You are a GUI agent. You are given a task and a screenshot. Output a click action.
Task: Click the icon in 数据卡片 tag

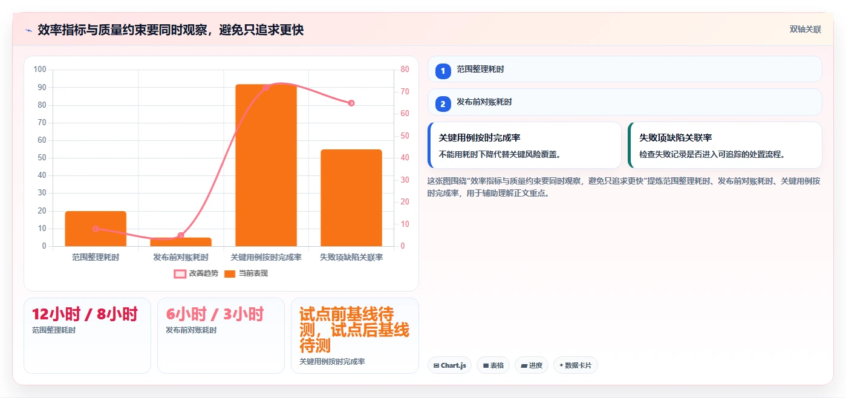(562, 365)
